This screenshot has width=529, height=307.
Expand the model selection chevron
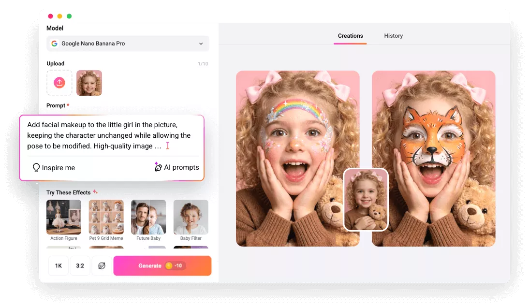point(201,43)
